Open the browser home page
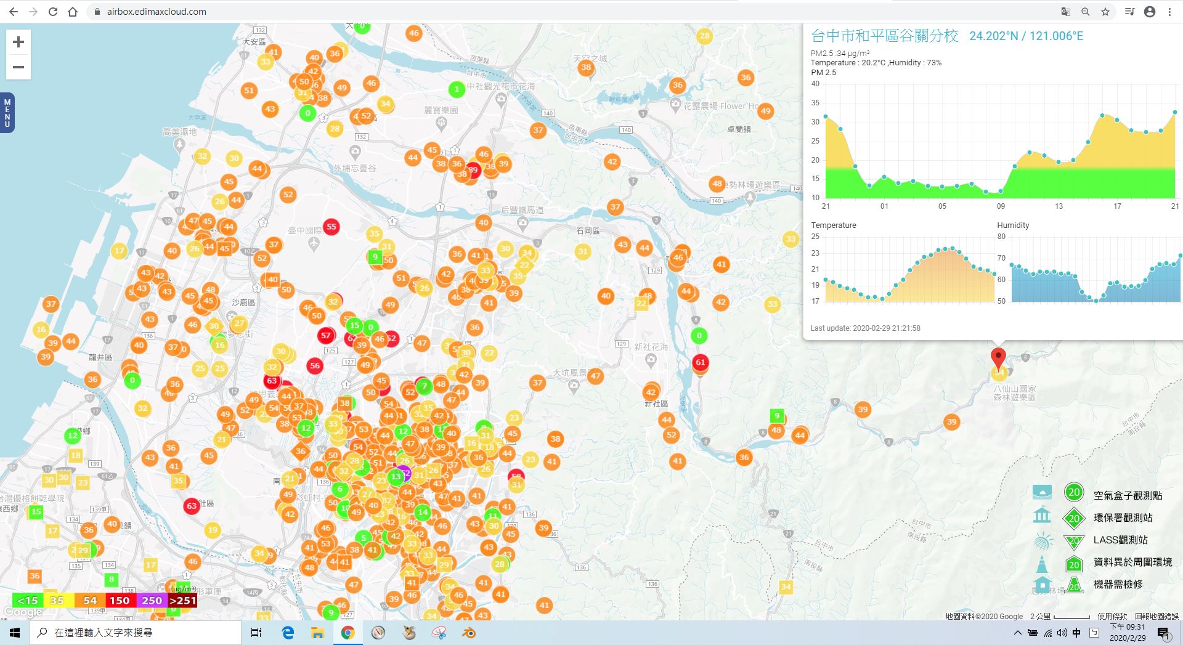 click(x=73, y=12)
